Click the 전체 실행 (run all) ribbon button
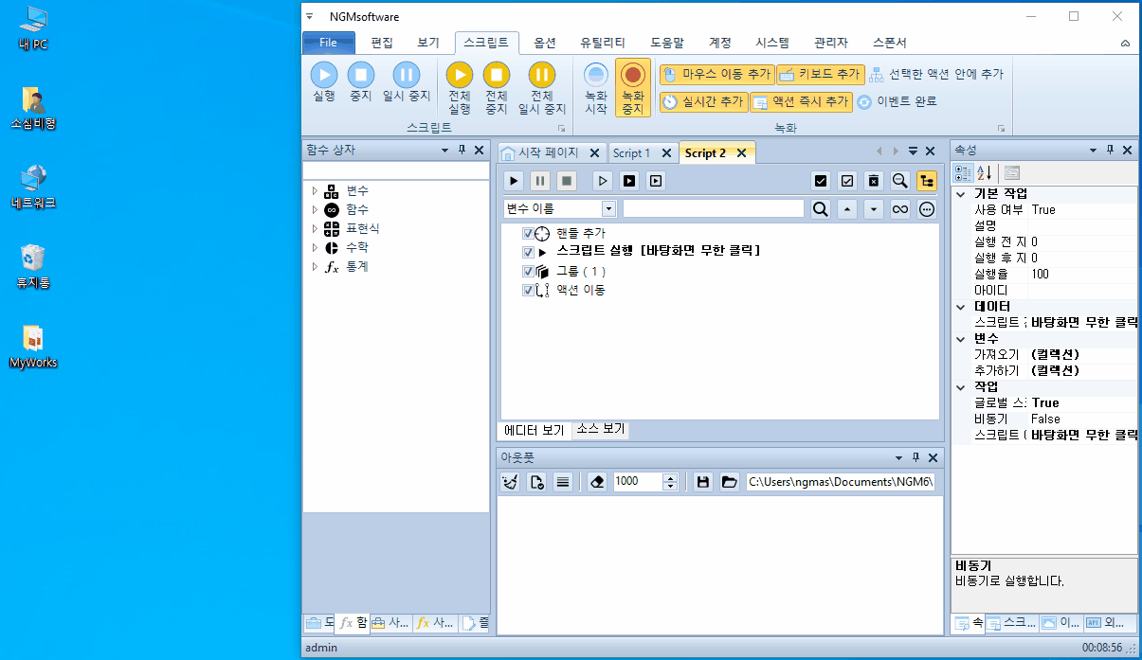The height and width of the screenshot is (660, 1142). pyautogui.click(x=460, y=88)
